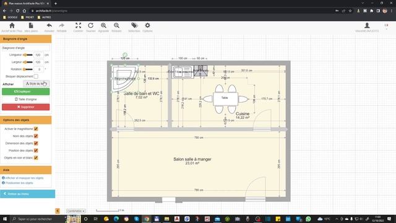Toggle Objets en noir et blanc checkbox
The height and width of the screenshot is (223, 396).
[x=36, y=157]
